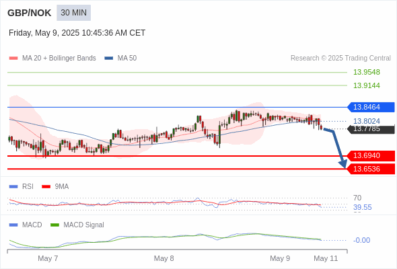Click the MA 20 + Bollinger Bands legend label
The height and width of the screenshot is (269, 397).
pos(59,59)
